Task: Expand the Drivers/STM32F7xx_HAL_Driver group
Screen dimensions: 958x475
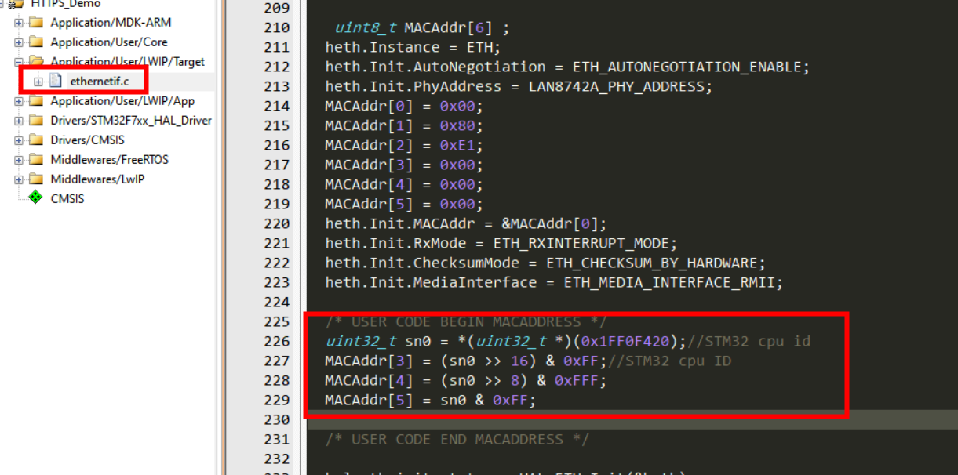Action: (19, 121)
